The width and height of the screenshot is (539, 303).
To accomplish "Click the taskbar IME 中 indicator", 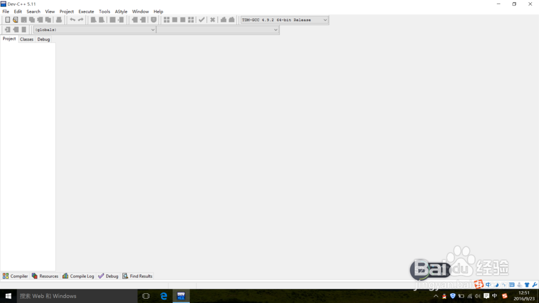I will pos(495,296).
